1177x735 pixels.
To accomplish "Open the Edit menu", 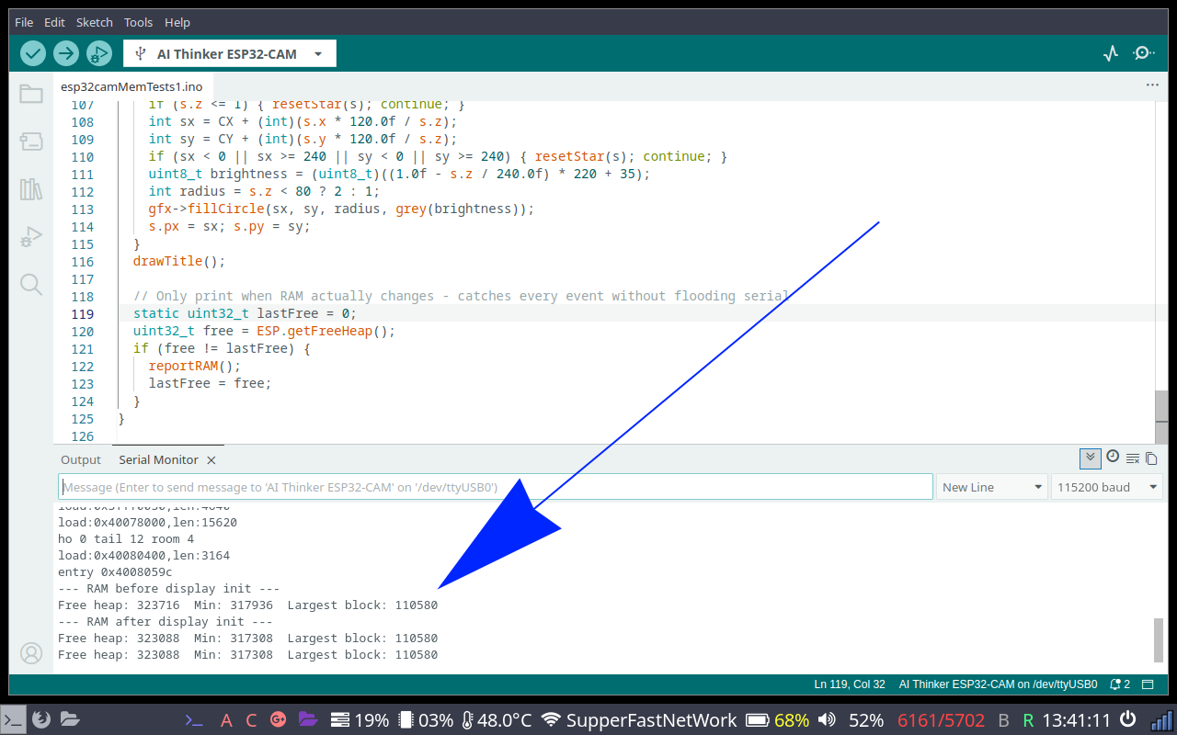I will pyautogui.click(x=54, y=22).
